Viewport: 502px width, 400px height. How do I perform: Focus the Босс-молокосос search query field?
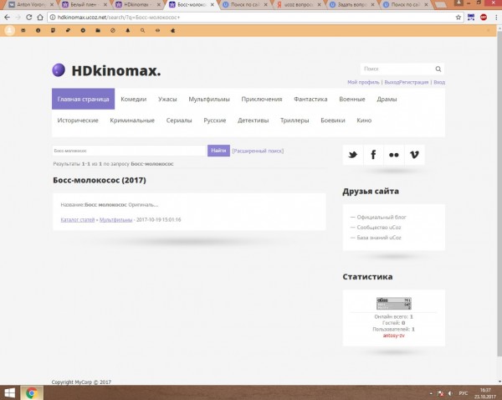tap(129, 151)
